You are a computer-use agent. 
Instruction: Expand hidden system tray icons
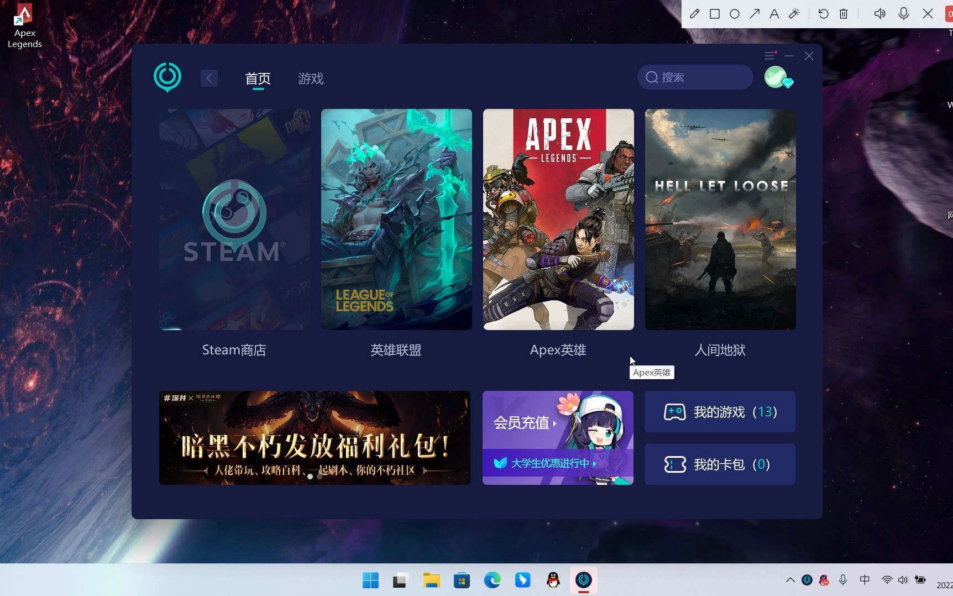(790, 580)
